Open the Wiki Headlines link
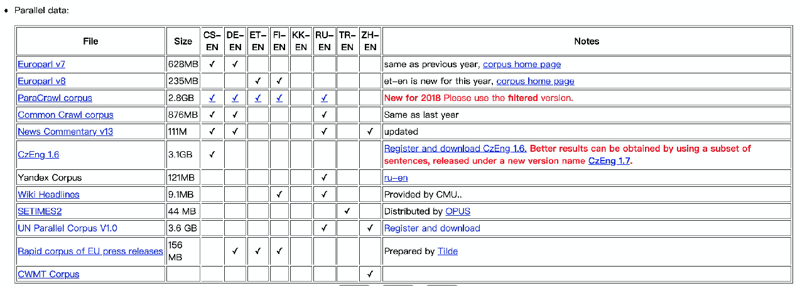Viewport: 795px width, 286px height. click(x=48, y=194)
